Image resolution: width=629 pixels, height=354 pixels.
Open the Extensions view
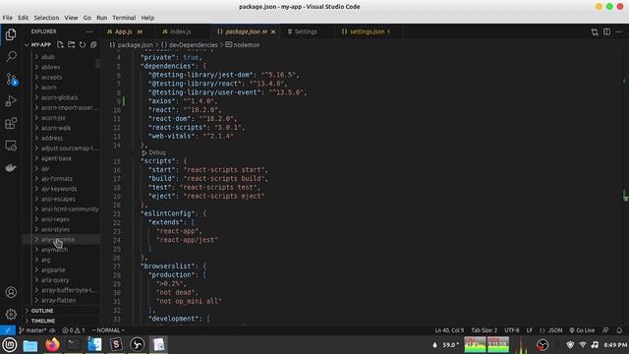[x=11, y=123]
